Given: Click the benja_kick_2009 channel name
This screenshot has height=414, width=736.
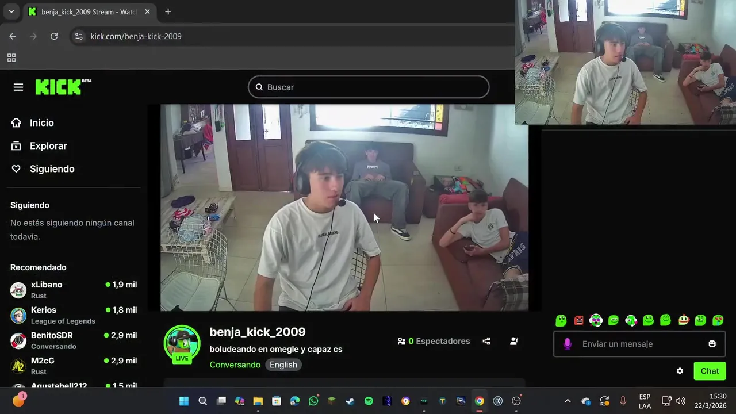Looking at the screenshot, I should tap(258, 332).
